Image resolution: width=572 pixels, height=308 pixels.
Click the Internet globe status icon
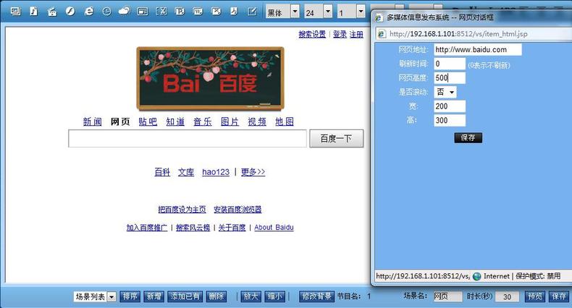pyautogui.click(x=476, y=276)
